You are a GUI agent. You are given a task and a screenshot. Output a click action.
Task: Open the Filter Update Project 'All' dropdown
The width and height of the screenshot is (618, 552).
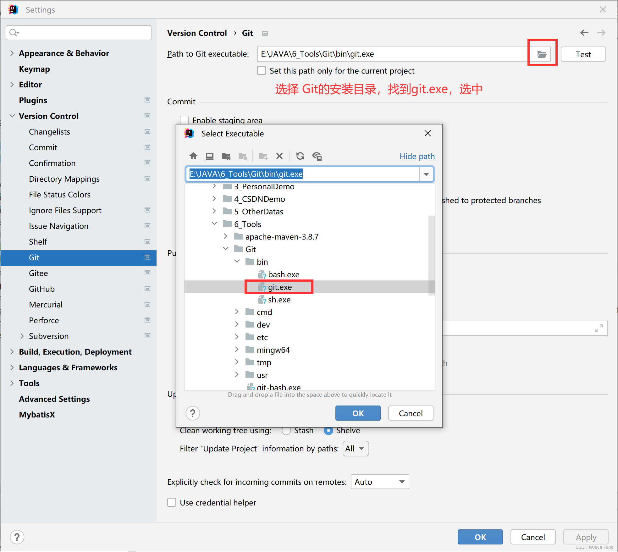[356, 449]
